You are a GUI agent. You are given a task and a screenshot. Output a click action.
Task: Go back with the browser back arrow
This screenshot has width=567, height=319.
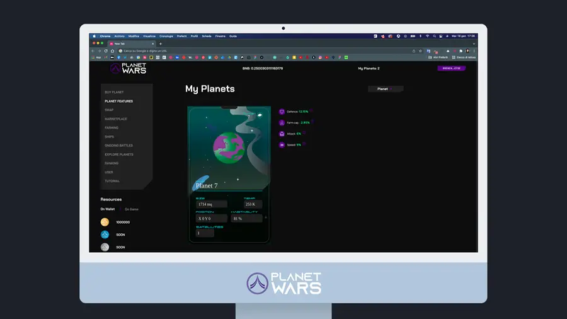click(x=93, y=51)
